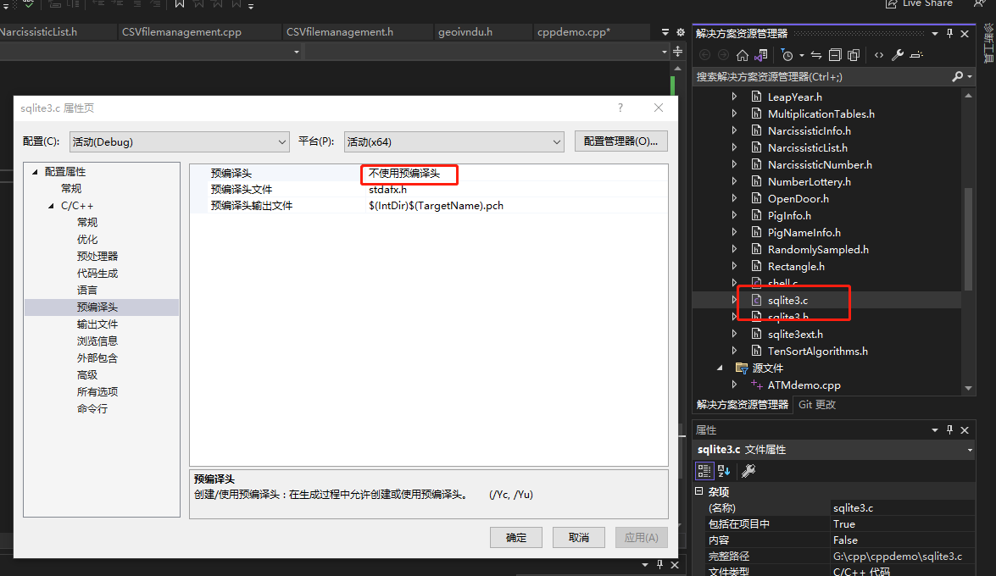
Task: Collapse the 杂项 property category
Action: (x=698, y=491)
